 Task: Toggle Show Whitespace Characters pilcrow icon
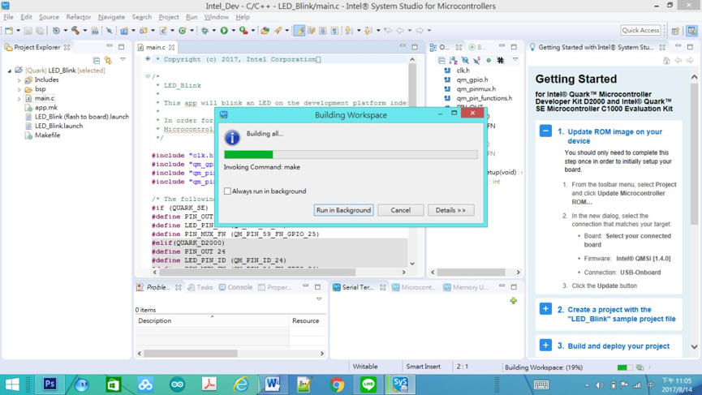point(334,31)
